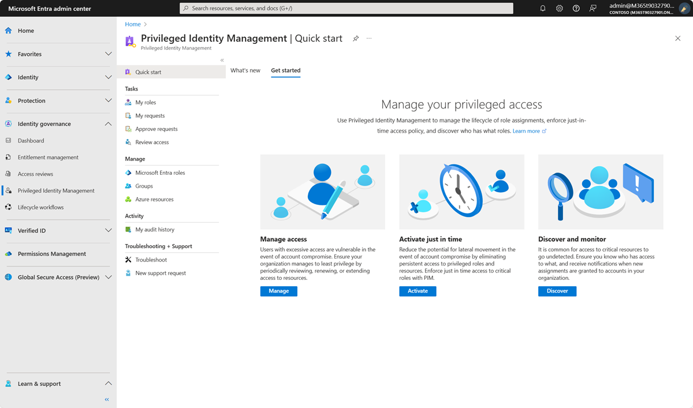Click the settings gear in the top bar
This screenshot has height=408, width=693.
pos(559,8)
